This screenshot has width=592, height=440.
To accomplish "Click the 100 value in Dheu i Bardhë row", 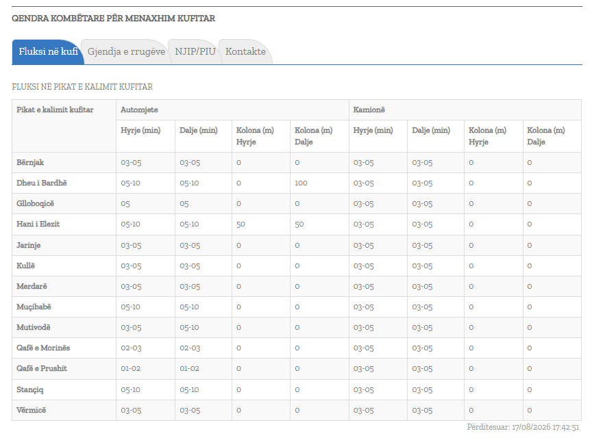I will click(x=301, y=183).
